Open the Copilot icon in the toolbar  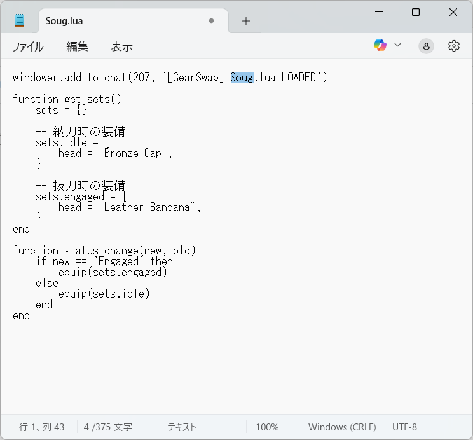pyautogui.click(x=380, y=45)
